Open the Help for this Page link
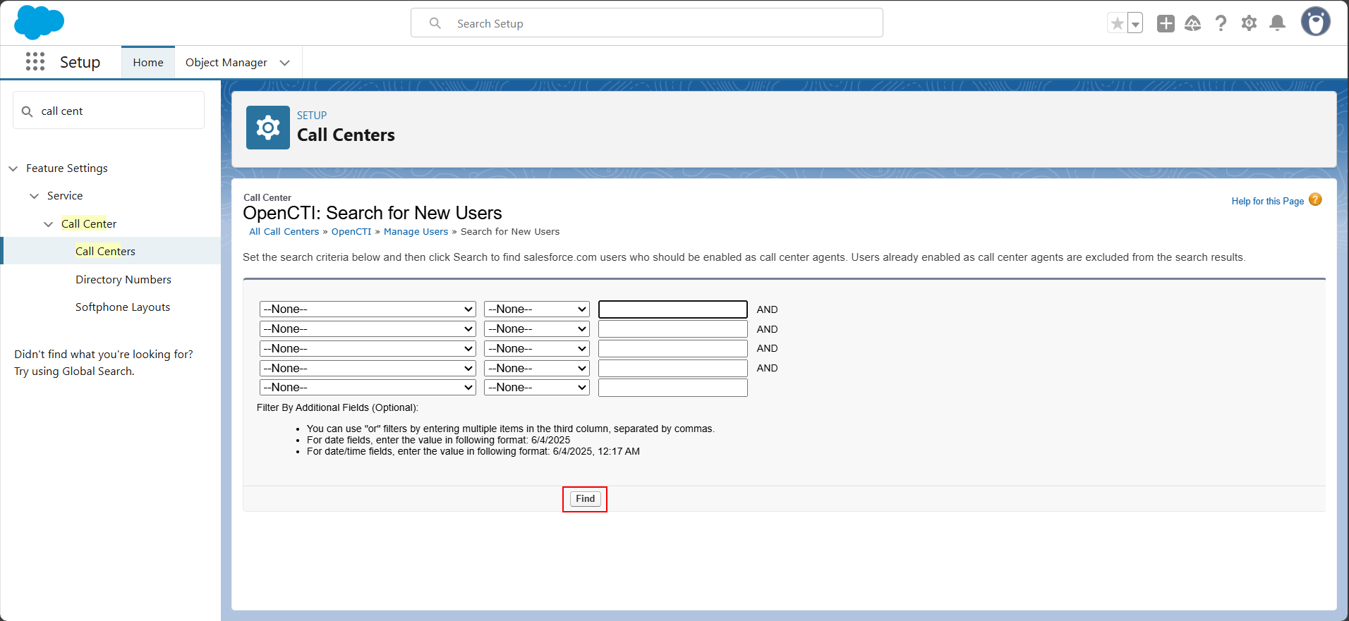 (1268, 201)
